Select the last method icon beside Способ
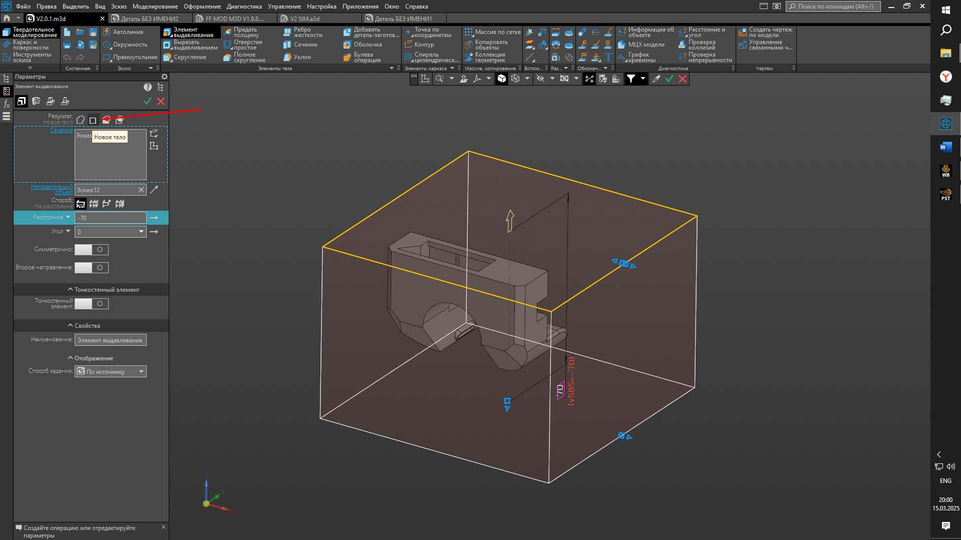The height and width of the screenshot is (540, 961). point(120,204)
